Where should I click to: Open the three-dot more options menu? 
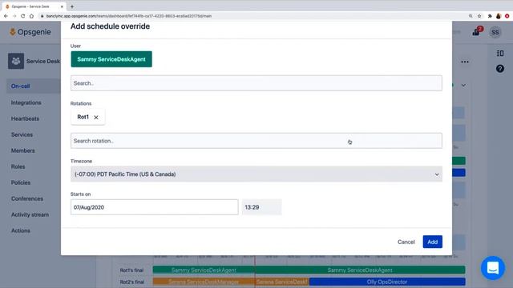(x=465, y=62)
